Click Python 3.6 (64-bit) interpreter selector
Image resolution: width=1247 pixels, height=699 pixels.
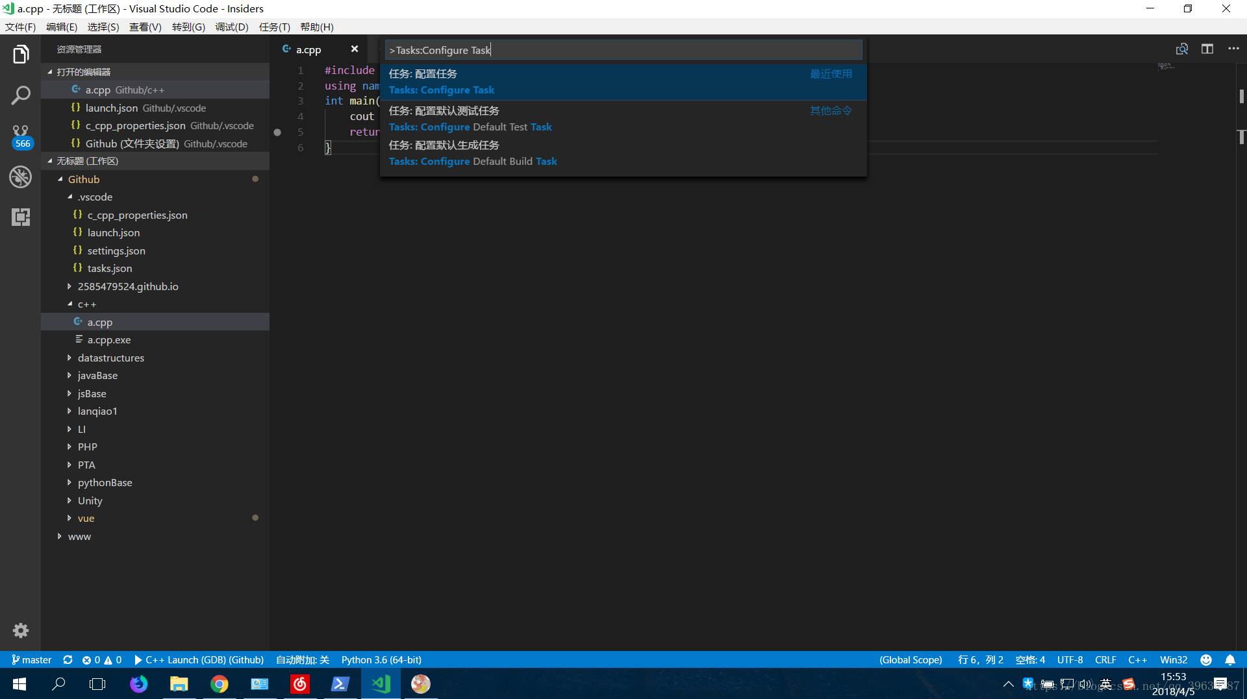[x=381, y=659]
